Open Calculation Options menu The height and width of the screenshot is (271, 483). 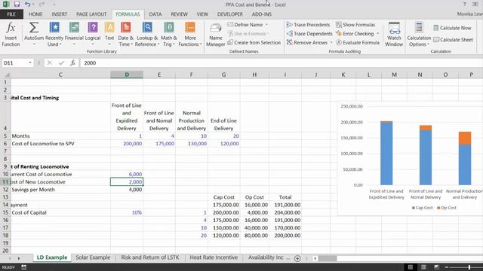tap(419, 35)
